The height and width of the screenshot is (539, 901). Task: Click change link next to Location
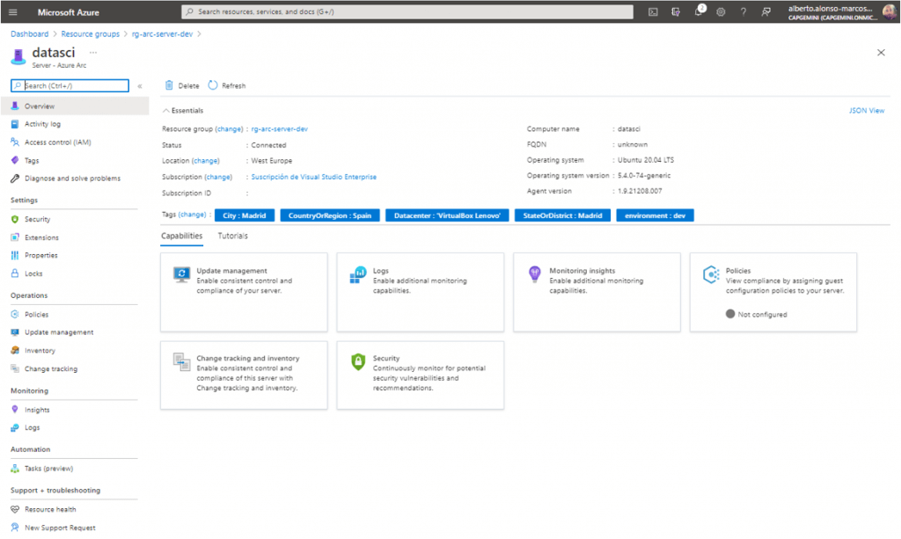[205, 161]
